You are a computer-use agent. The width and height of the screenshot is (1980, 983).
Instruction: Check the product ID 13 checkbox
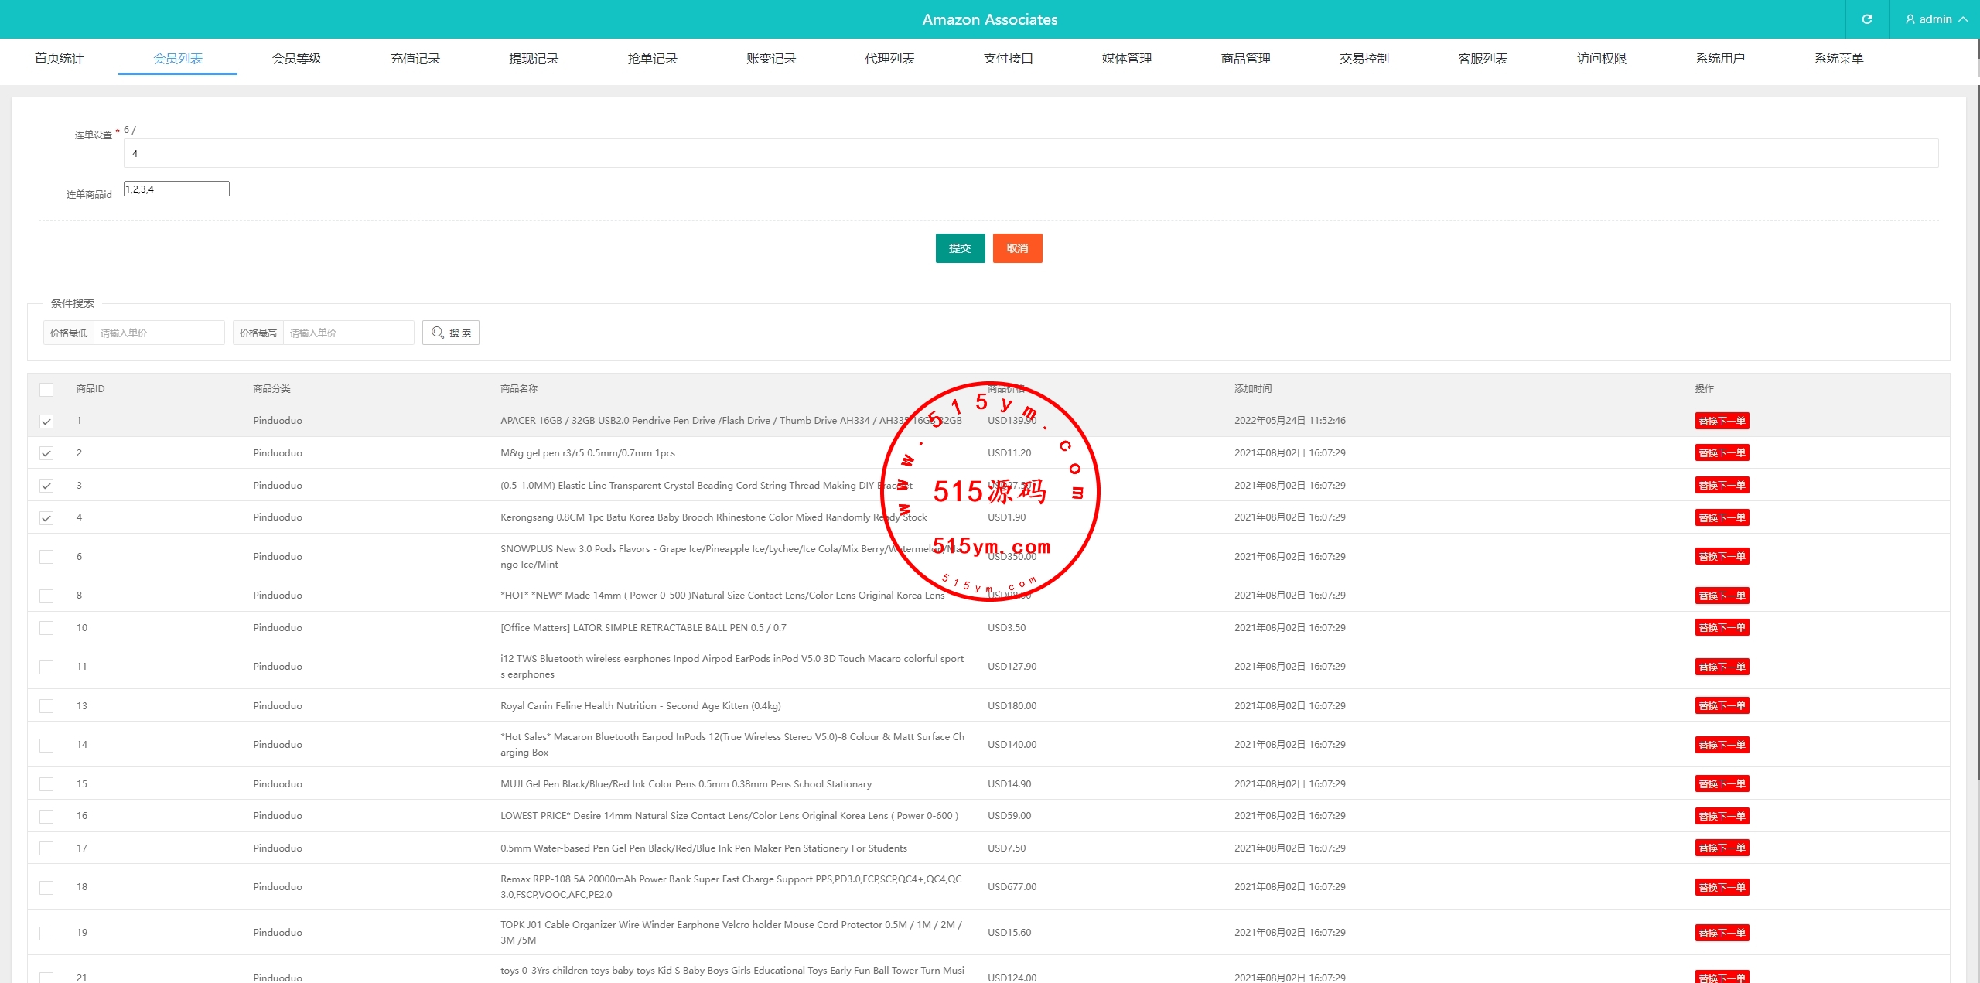(x=46, y=706)
